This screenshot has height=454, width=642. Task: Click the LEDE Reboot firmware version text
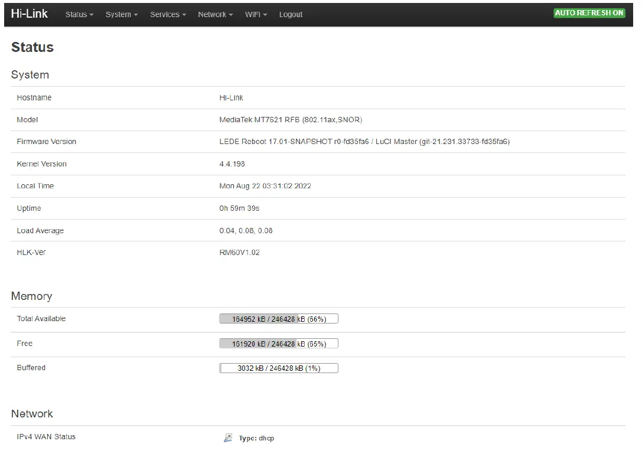click(364, 142)
